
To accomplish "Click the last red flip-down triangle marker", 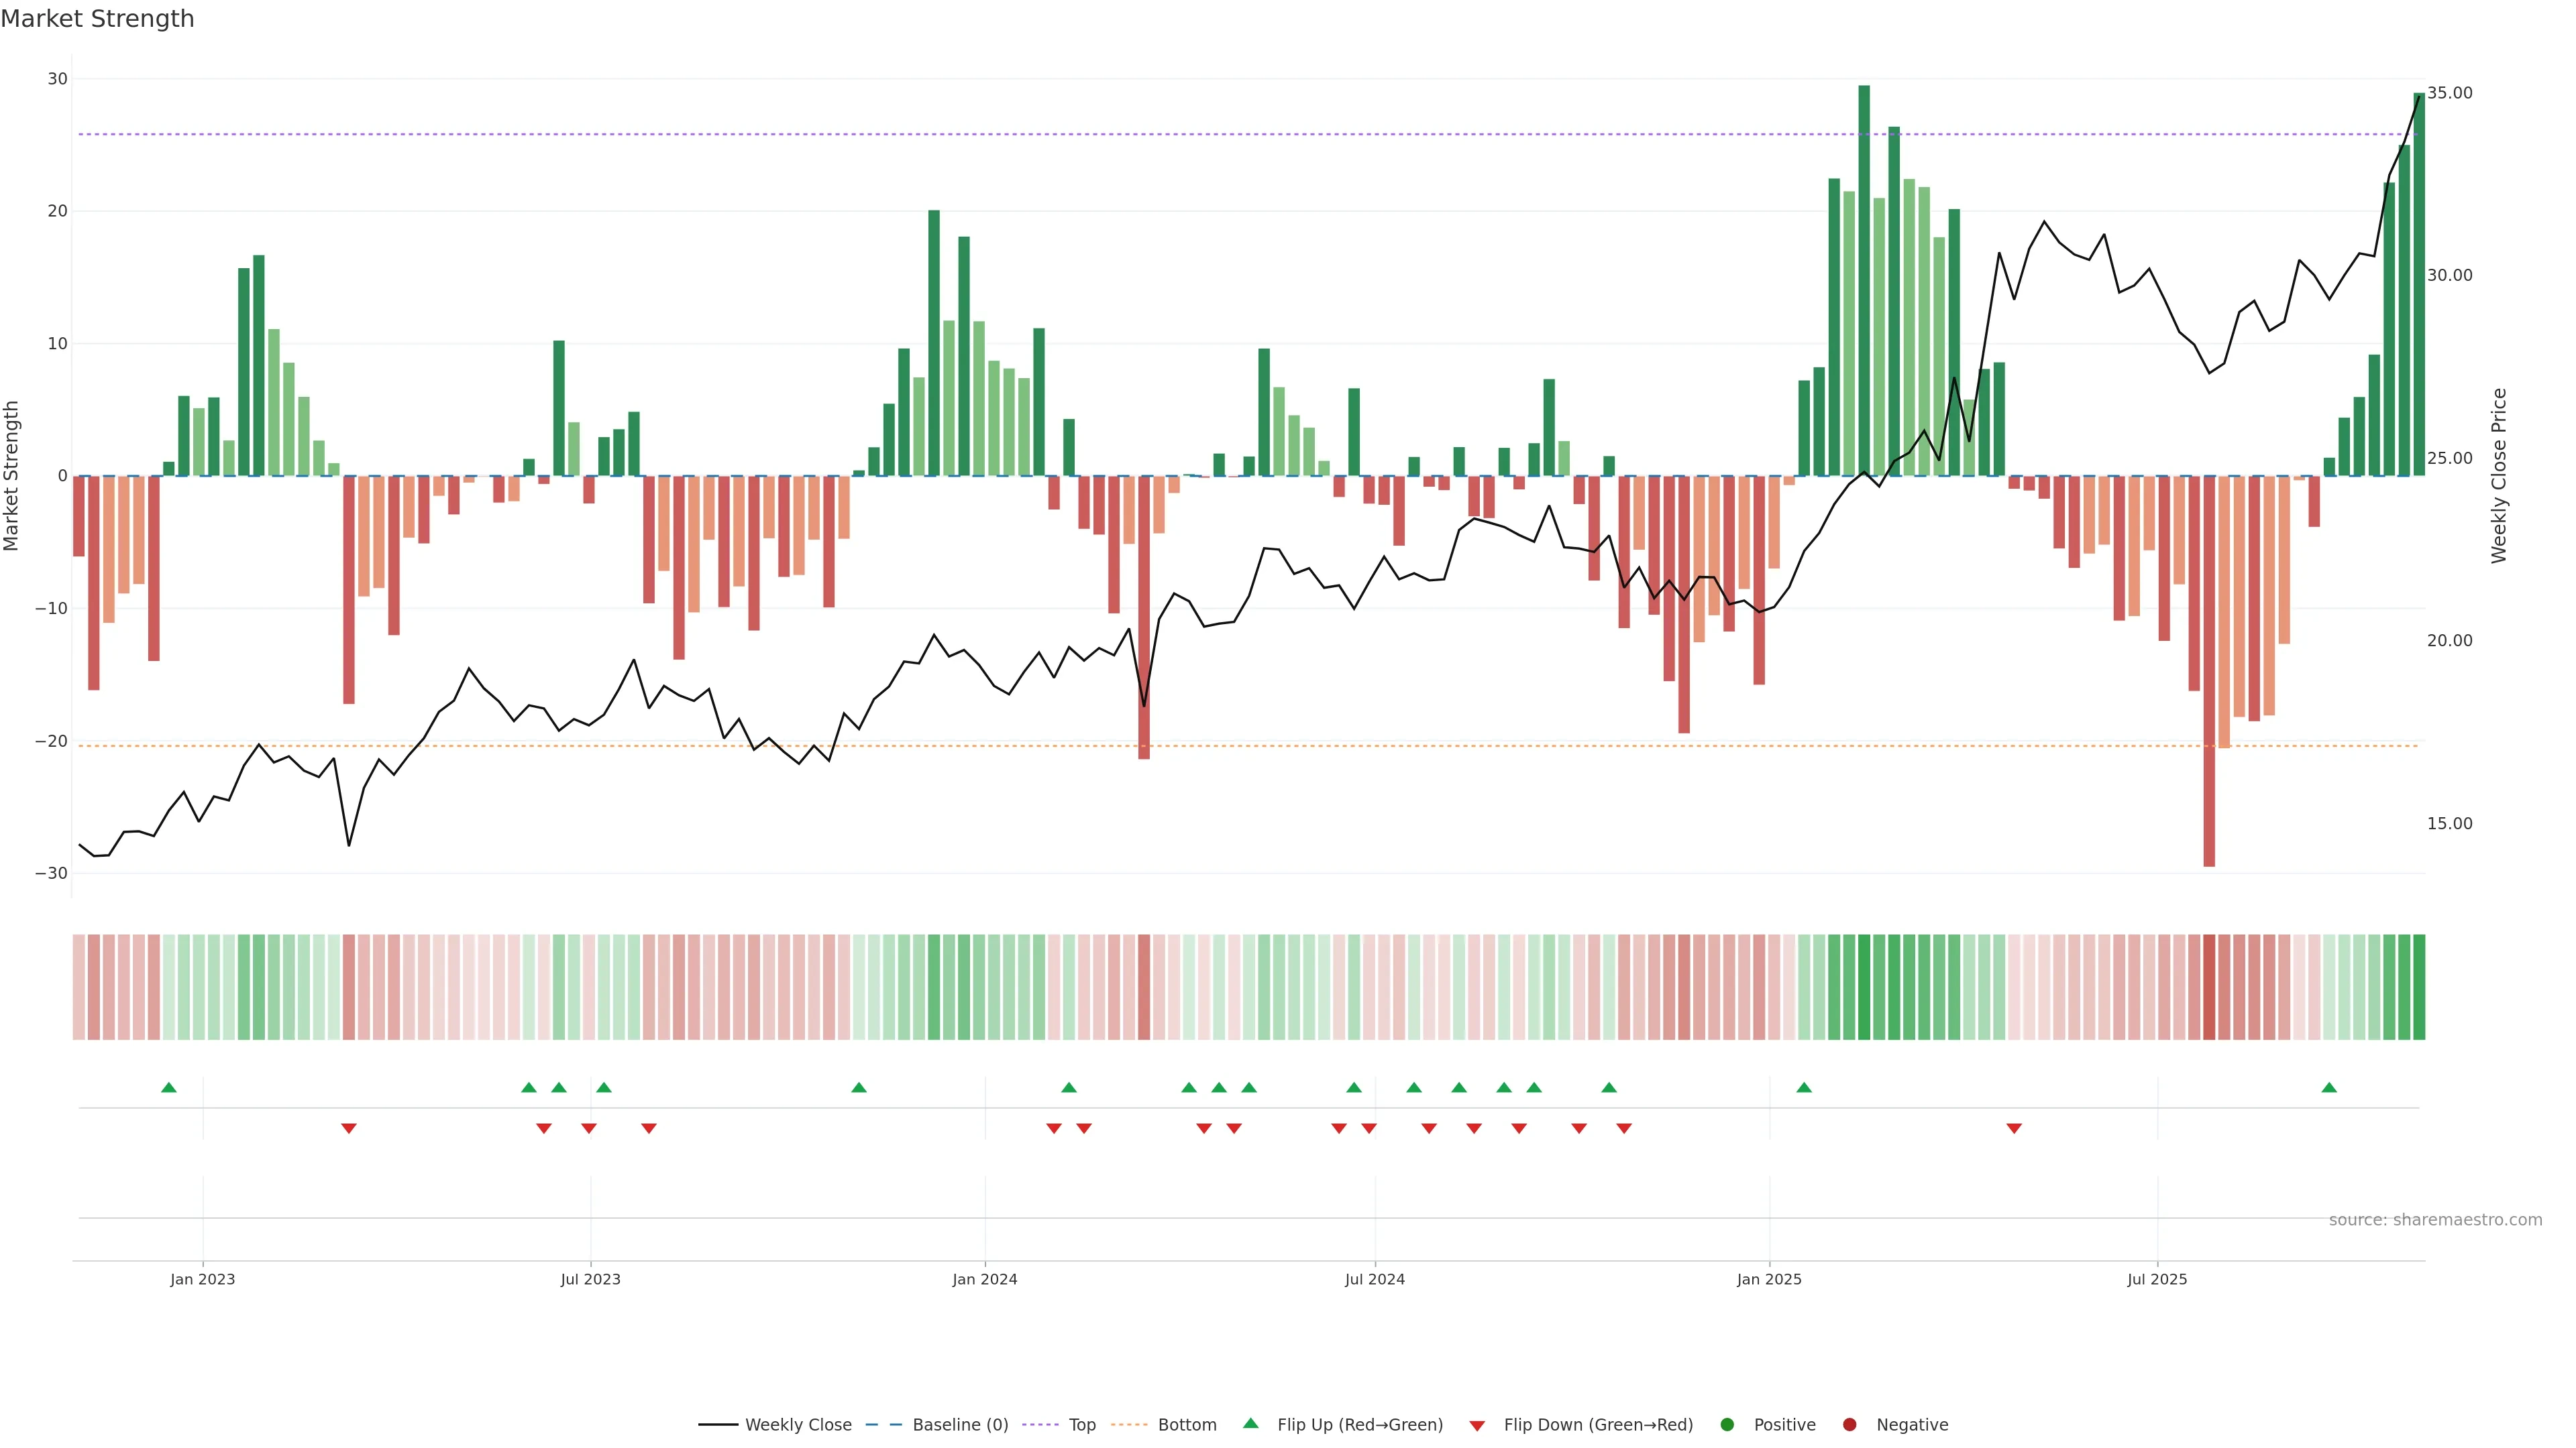I will click(2013, 1128).
